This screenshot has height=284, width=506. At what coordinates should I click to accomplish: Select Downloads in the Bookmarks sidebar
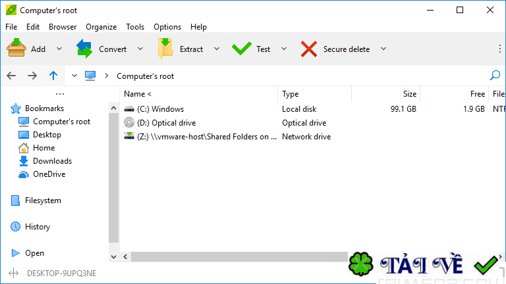point(52,161)
